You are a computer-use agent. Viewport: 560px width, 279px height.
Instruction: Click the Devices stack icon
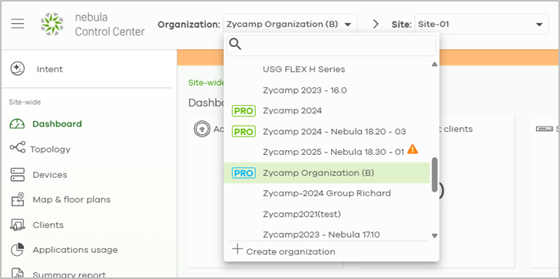18,175
